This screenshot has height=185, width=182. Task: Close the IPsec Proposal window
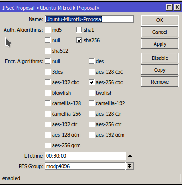[177, 7]
